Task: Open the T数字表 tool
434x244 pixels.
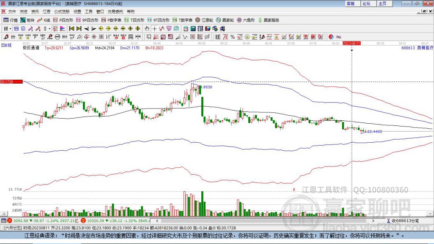Action: coord(182,20)
